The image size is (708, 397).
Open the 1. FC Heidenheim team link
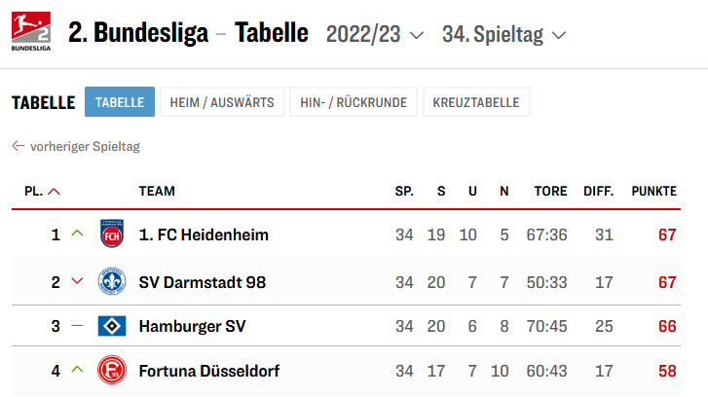pyautogui.click(x=204, y=235)
